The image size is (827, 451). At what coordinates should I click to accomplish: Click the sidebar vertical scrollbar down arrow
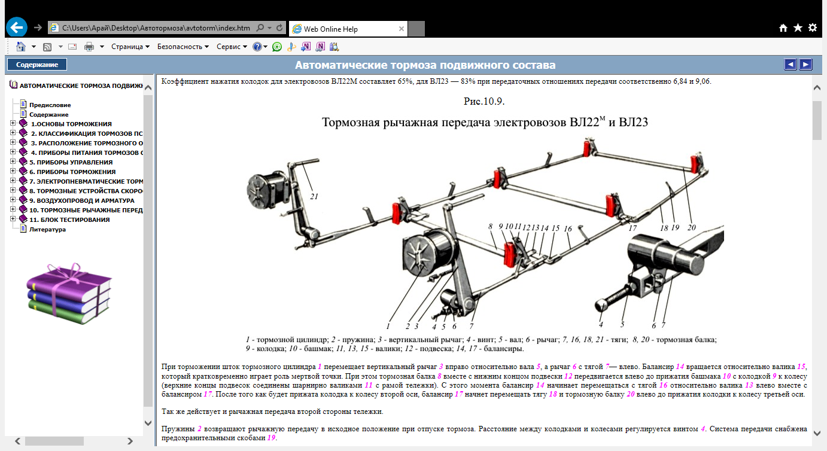[x=148, y=422]
